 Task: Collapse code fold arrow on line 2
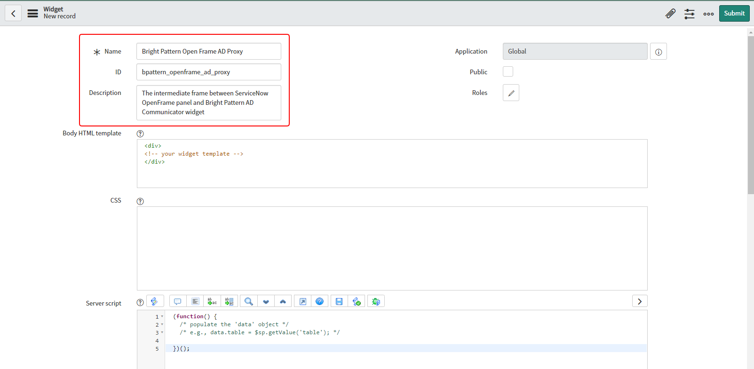click(162, 324)
